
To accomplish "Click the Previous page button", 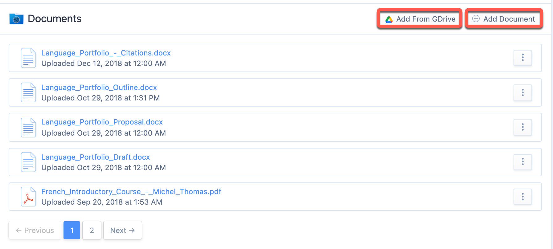I will 35,230.
